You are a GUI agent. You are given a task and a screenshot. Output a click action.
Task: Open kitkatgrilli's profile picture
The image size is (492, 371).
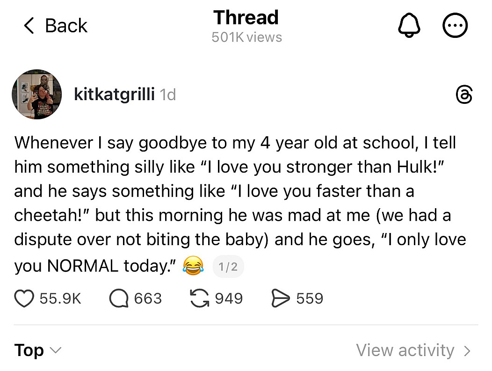[37, 95]
